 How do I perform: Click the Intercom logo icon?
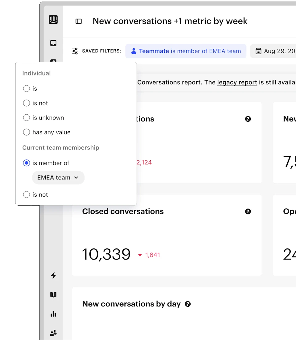point(53,20)
